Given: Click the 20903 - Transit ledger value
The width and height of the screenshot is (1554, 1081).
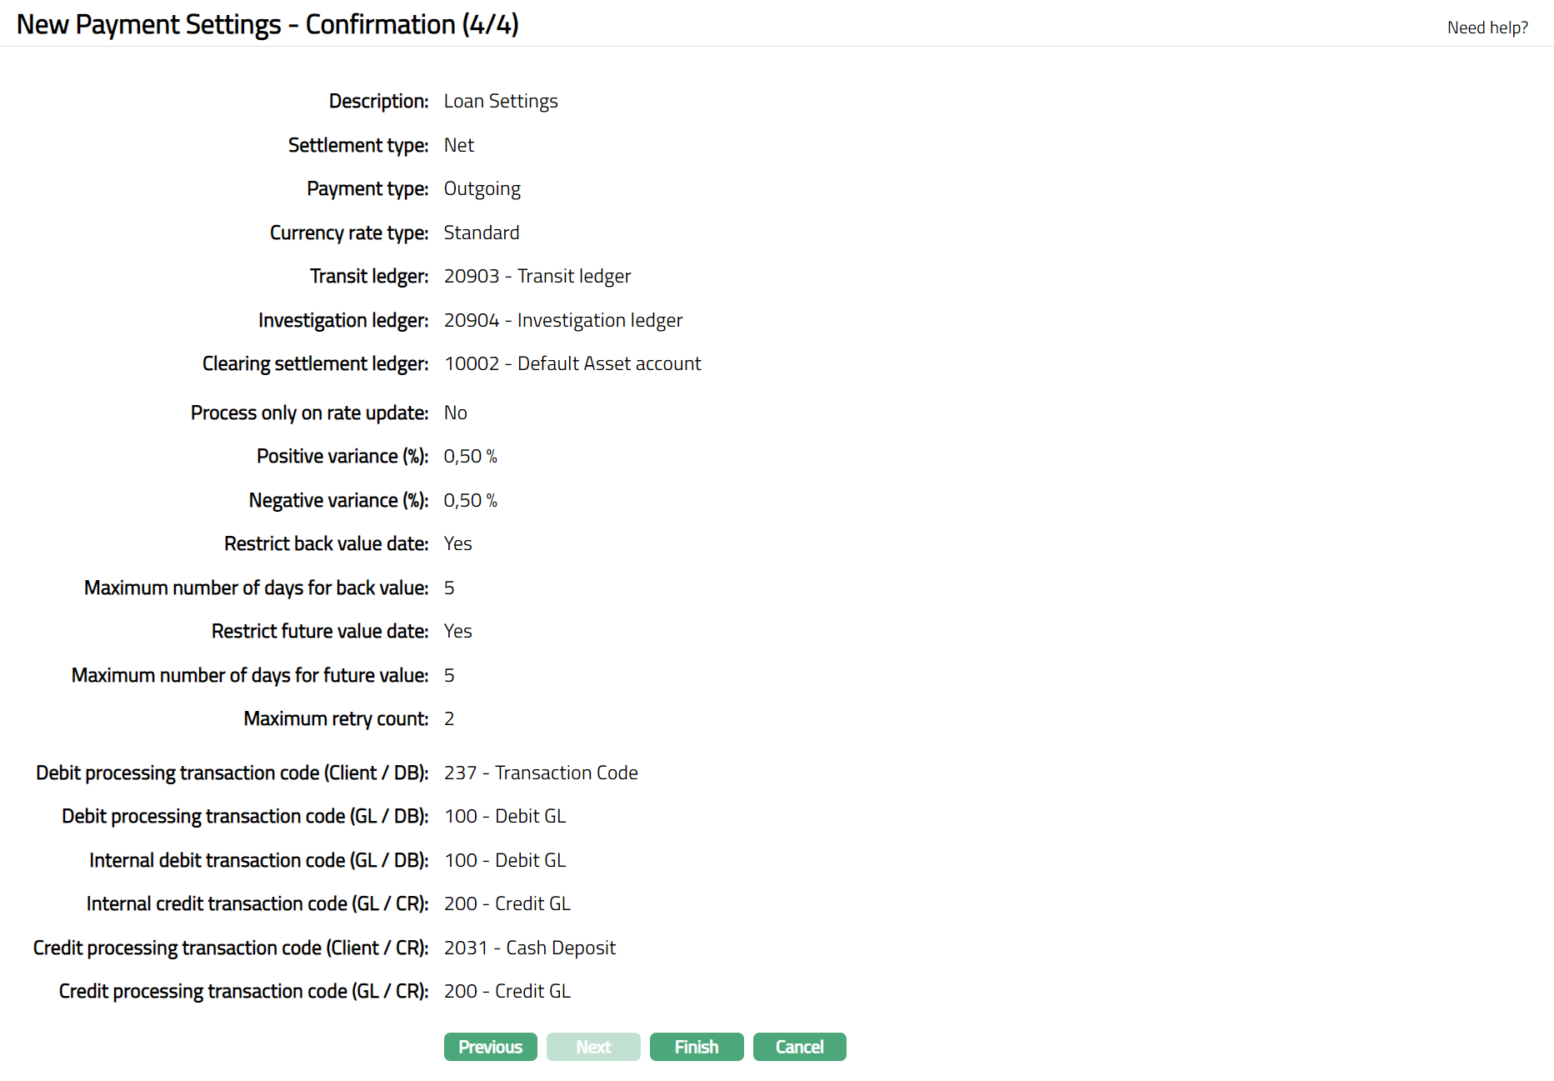Looking at the screenshot, I should coord(537,276).
